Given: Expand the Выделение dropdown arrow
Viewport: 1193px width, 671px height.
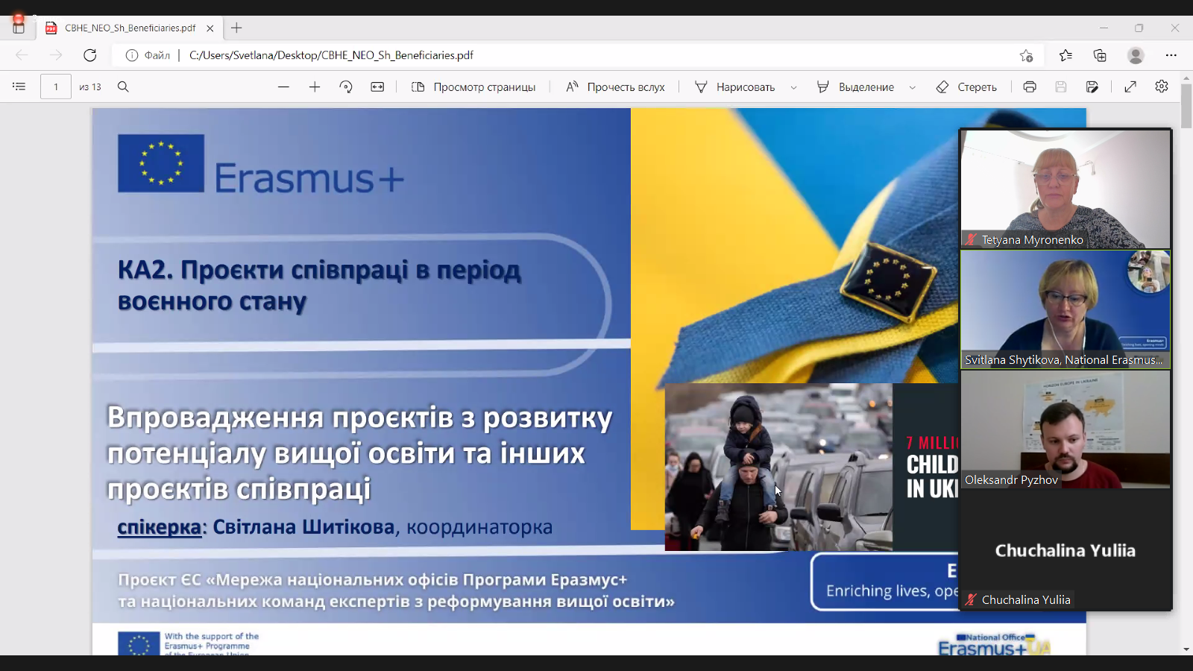Looking at the screenshot, I should pyautogui.click(x=912, y=87).
